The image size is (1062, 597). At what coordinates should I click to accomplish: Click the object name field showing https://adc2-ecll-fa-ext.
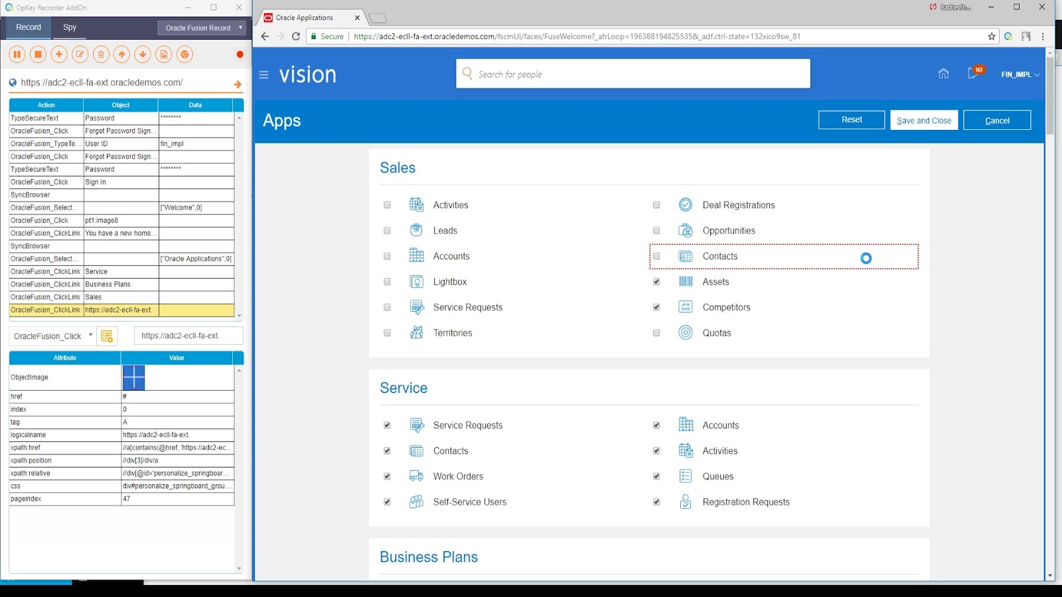[189, 336]
